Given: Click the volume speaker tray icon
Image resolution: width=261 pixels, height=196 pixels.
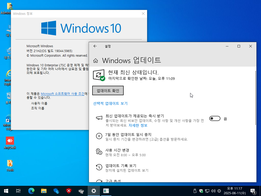Looking at the screenshot, I should click(213, 191).
